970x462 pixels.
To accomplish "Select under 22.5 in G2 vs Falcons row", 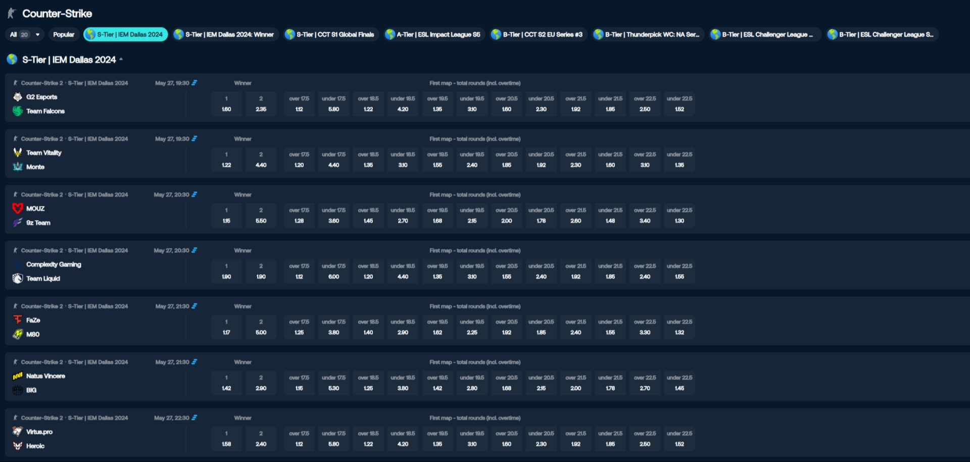I will click(x=680, y=104).
